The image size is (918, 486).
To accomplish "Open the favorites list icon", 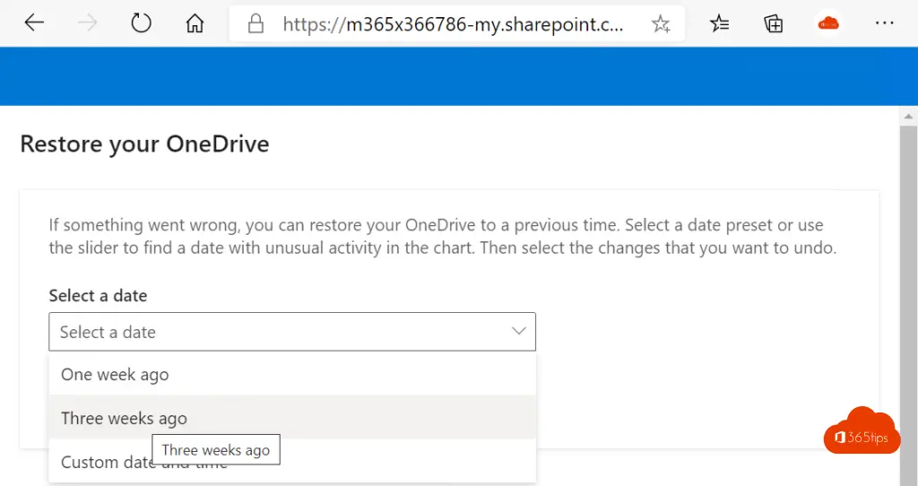I will [x=719, y=23].
